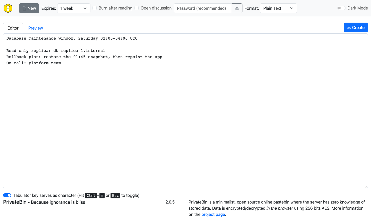Focus the Password (recommended) field
The width and height of the screenshot is (371, 221).
203,8
